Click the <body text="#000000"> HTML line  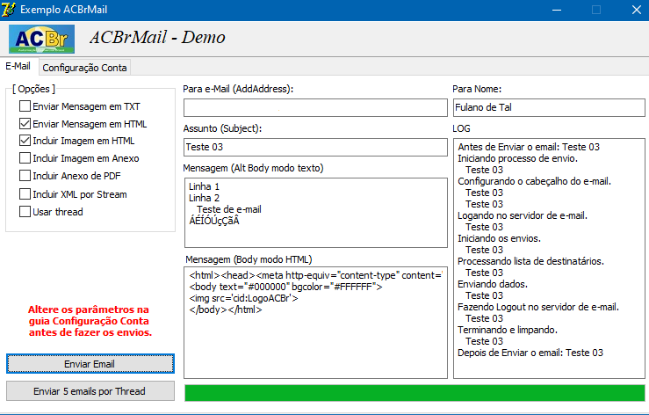(285, 287)
